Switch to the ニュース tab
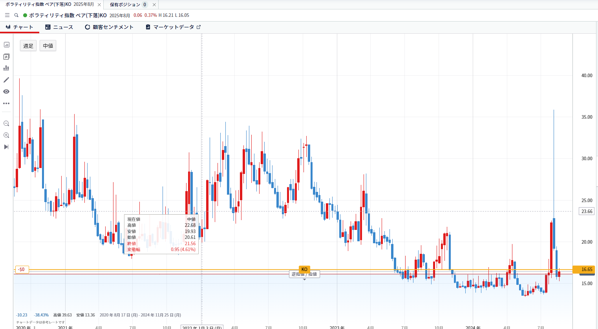598x329 pixels. pyautogui.click(x=59, y=27)
